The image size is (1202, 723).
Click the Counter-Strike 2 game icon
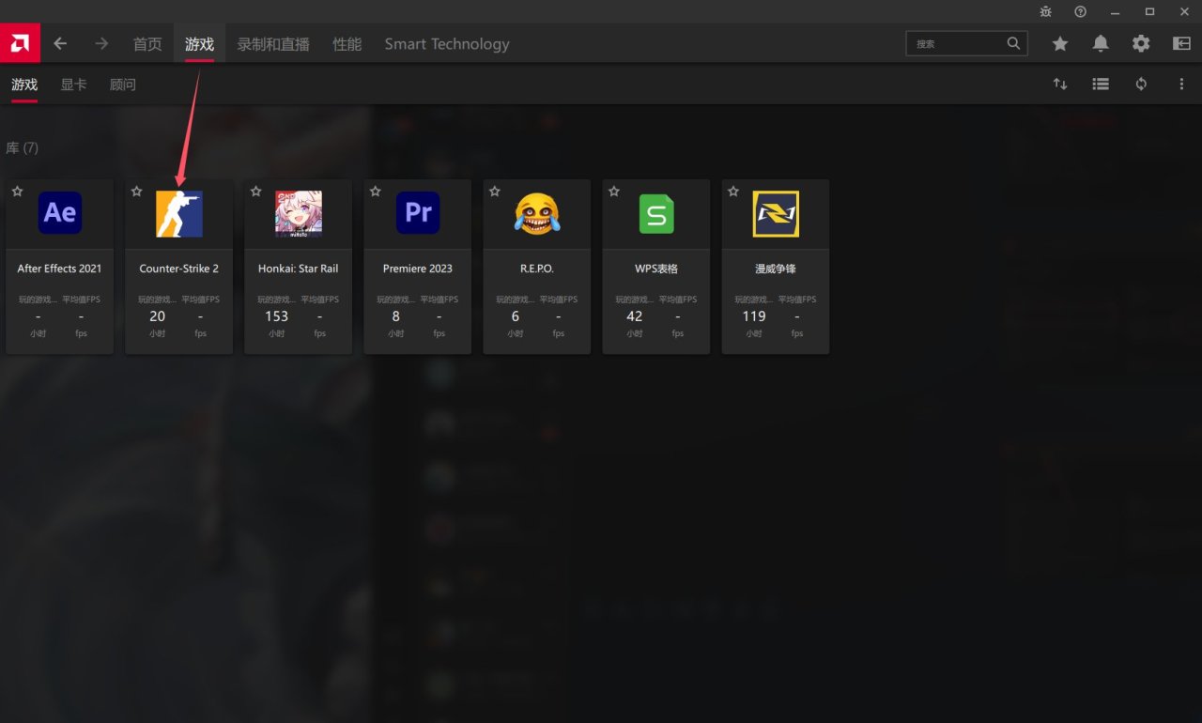point(179,213)
